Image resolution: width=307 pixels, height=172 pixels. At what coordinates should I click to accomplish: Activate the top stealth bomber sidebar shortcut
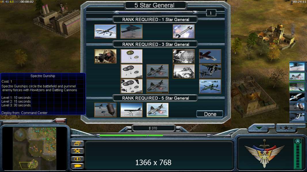[297, 67]
